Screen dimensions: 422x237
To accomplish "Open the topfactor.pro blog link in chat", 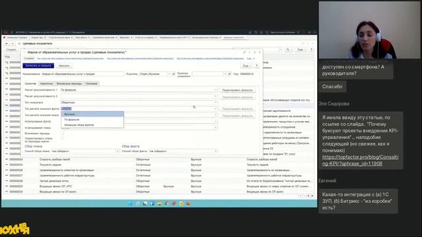I will coord(360,160).
